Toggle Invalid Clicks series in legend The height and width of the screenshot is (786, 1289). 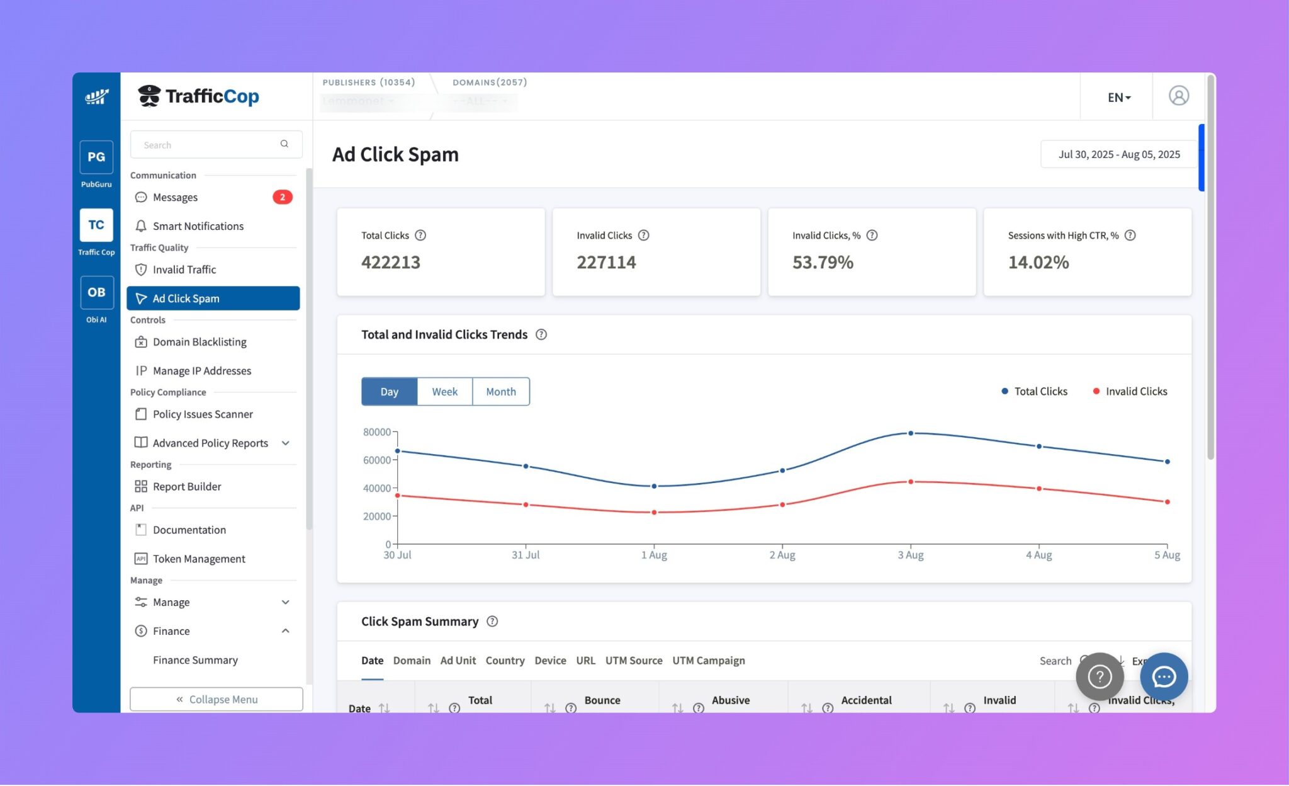click(1130, 391)
